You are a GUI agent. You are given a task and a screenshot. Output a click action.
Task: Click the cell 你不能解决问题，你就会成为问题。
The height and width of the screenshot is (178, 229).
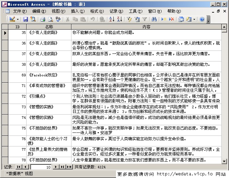147,35
